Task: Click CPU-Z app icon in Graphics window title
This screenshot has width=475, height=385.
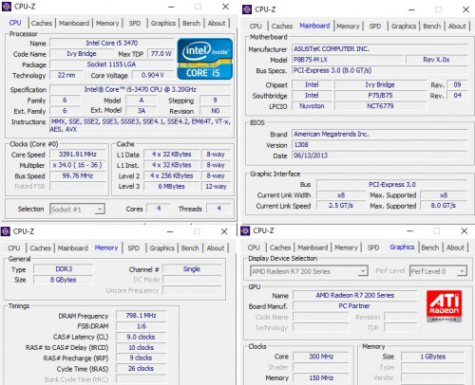Action: 245,230
